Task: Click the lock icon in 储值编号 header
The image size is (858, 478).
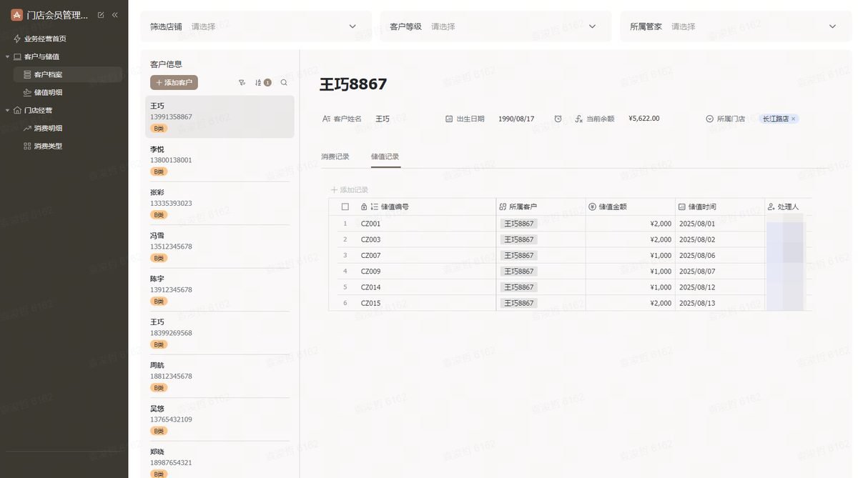Action: (x=365, y=206)
